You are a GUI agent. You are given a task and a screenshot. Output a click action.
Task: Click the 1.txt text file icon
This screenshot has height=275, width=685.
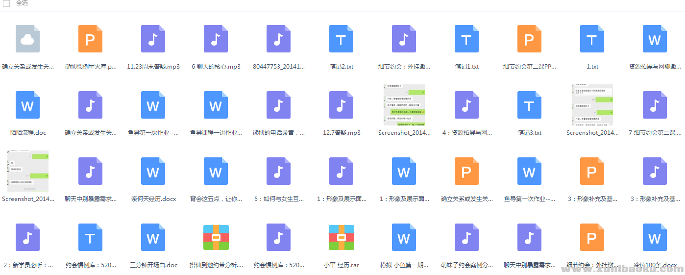point(592,39)
